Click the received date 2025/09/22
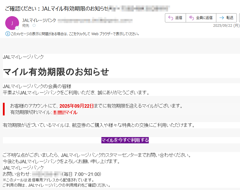Image resolution: width=240 pixels, height=190 pixels. point(223,26)
